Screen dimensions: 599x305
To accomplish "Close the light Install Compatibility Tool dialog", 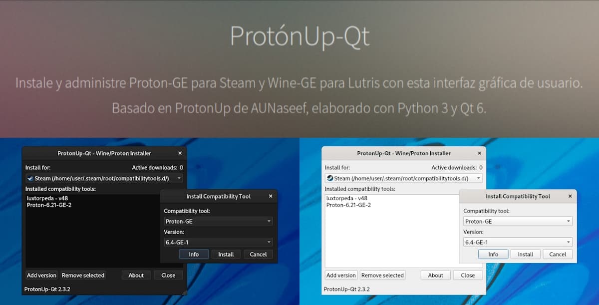I will point(571,196).
